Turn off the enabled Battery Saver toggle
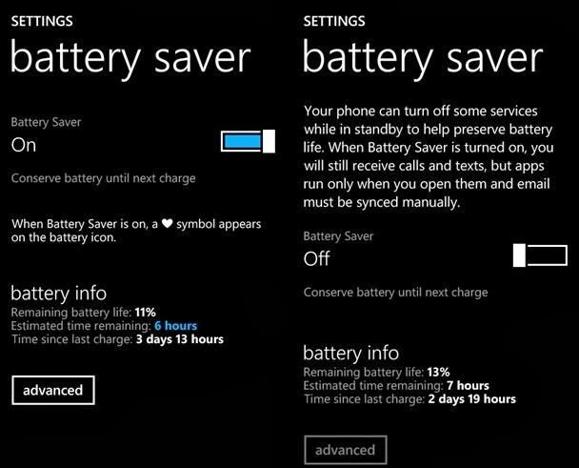The image size is (579, 468). pyautogui.click(x=248, y=141)
